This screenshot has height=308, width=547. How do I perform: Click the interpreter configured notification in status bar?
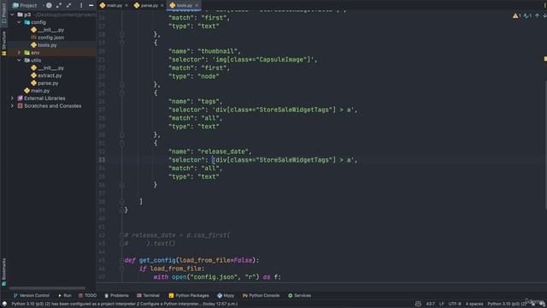125,304
